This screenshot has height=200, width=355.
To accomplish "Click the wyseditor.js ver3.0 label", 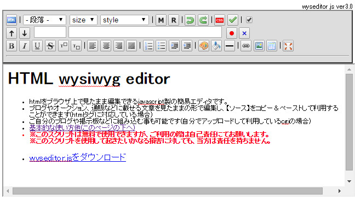I will 327,7.
